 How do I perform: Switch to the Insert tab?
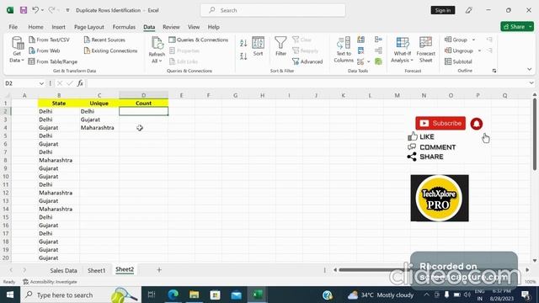coord(58,27)
